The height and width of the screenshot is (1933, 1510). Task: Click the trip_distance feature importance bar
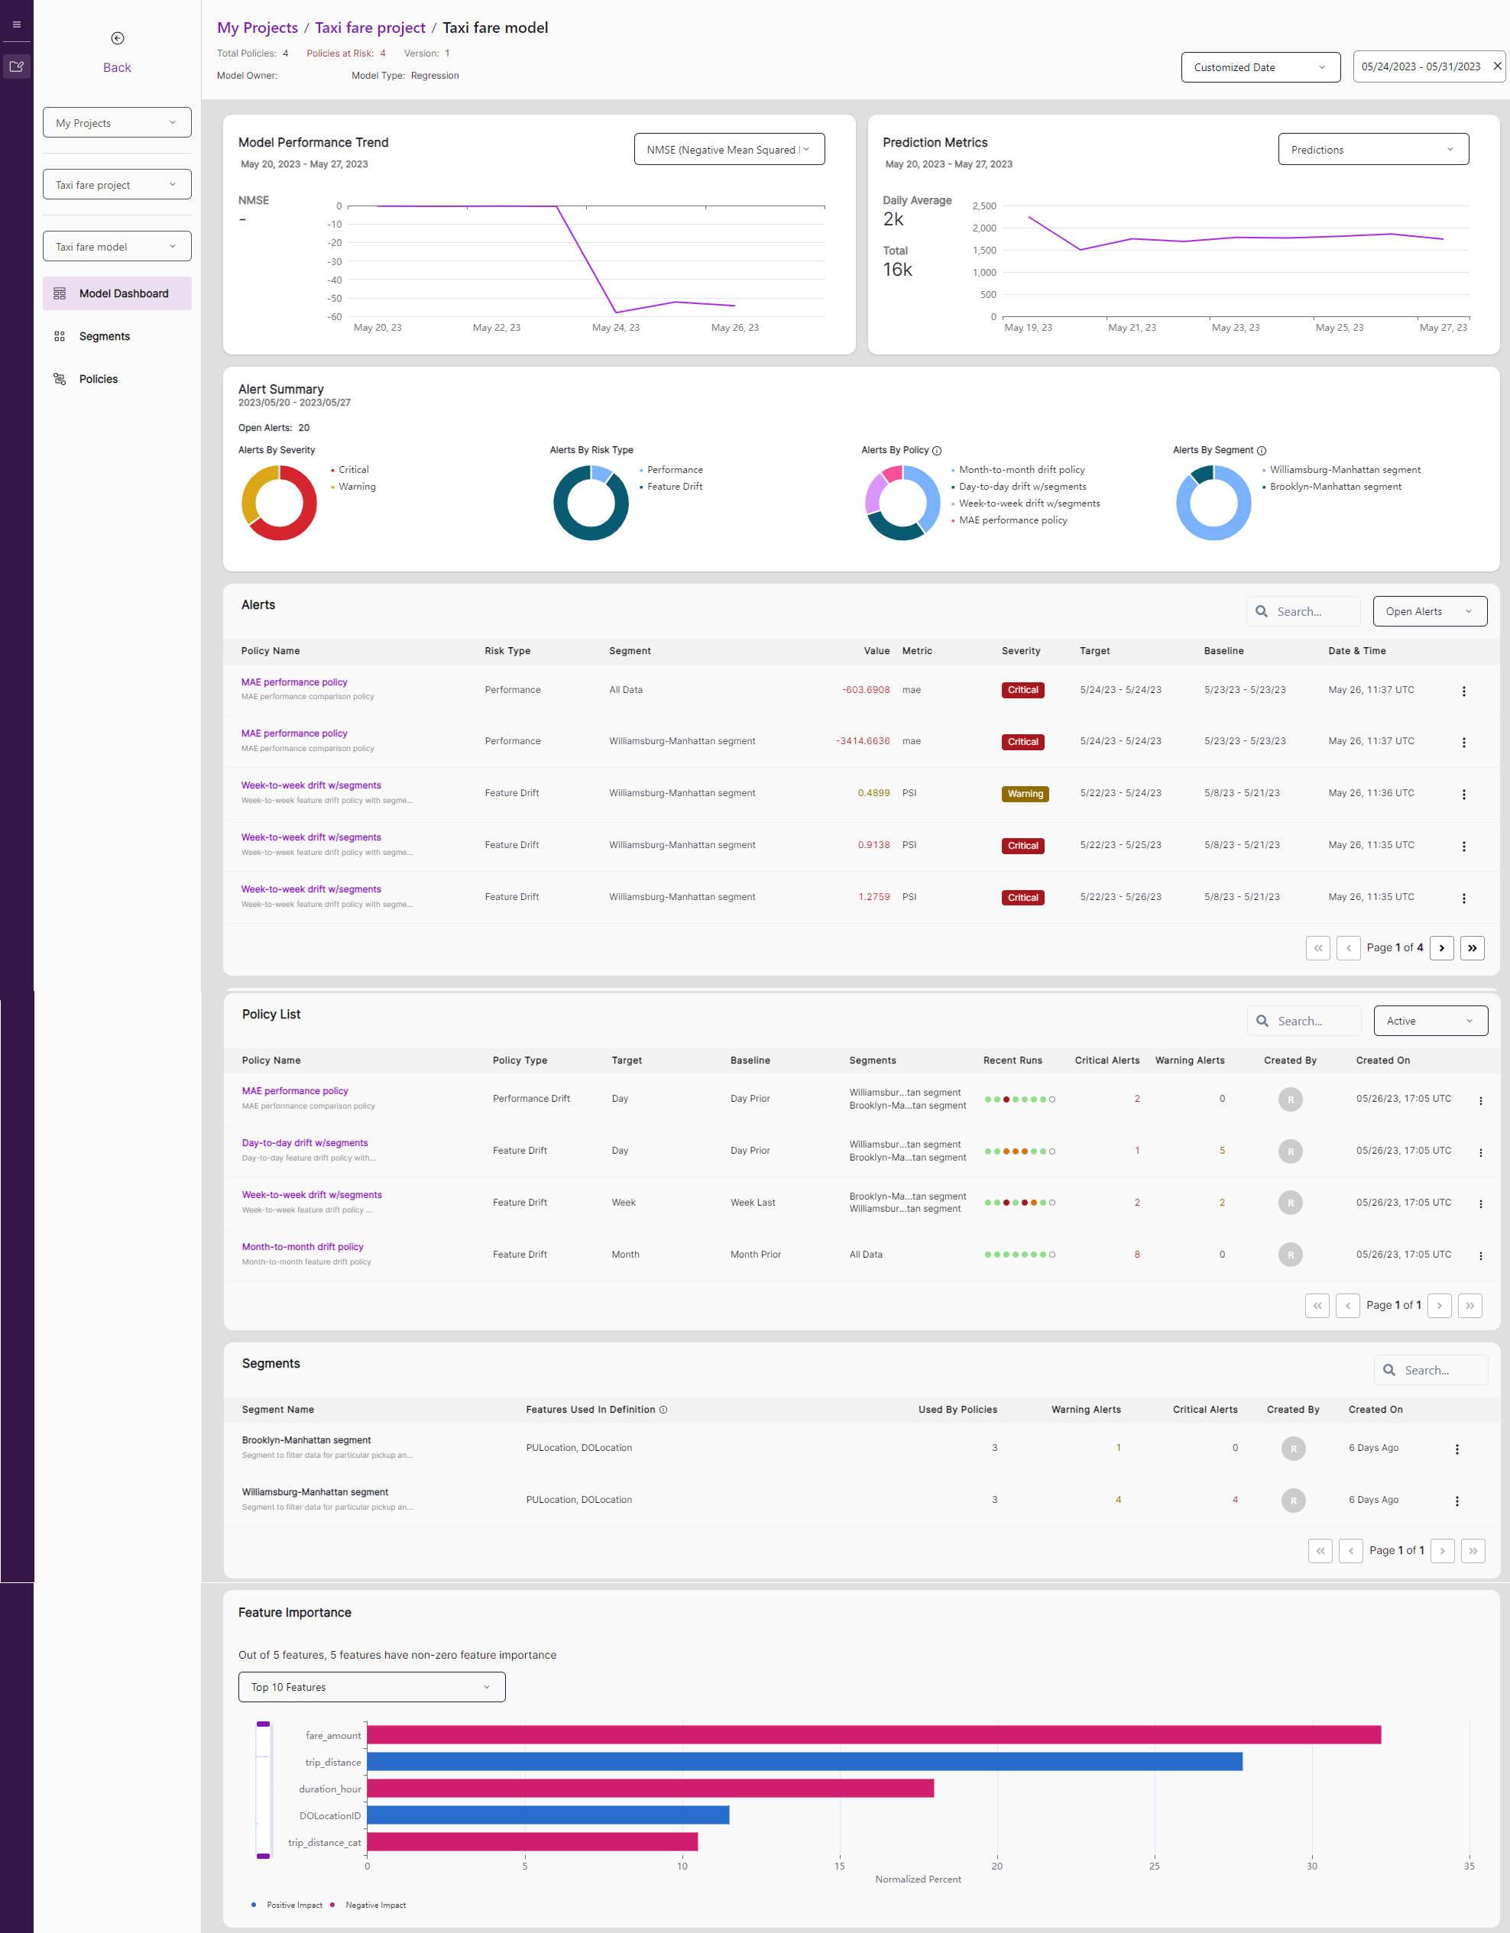tap(805, 1761)
